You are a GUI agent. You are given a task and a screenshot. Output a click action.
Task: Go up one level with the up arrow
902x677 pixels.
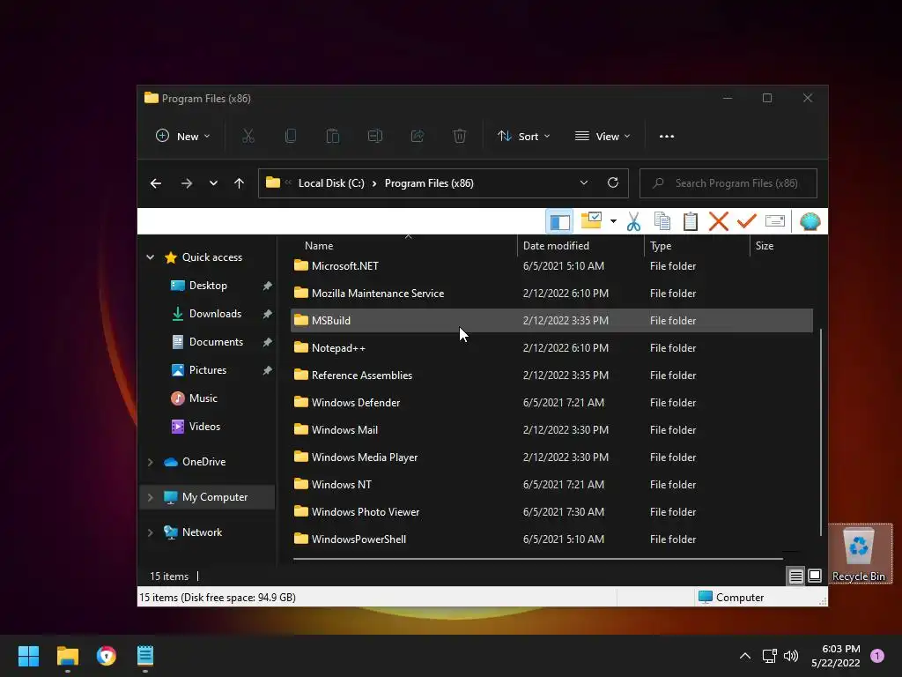coord(240,183)
